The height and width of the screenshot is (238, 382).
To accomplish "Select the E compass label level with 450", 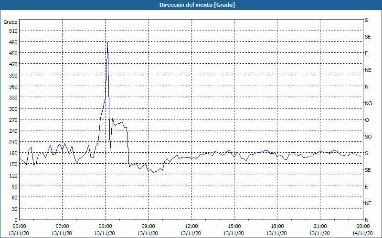I will click(366, 53).
